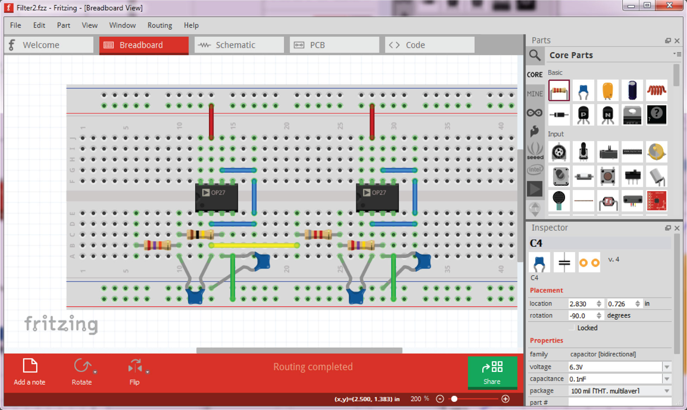Open the seeed parts bin
Image resolution: width=687 pixels, height=410 pixels.
[x=535, y=151]
